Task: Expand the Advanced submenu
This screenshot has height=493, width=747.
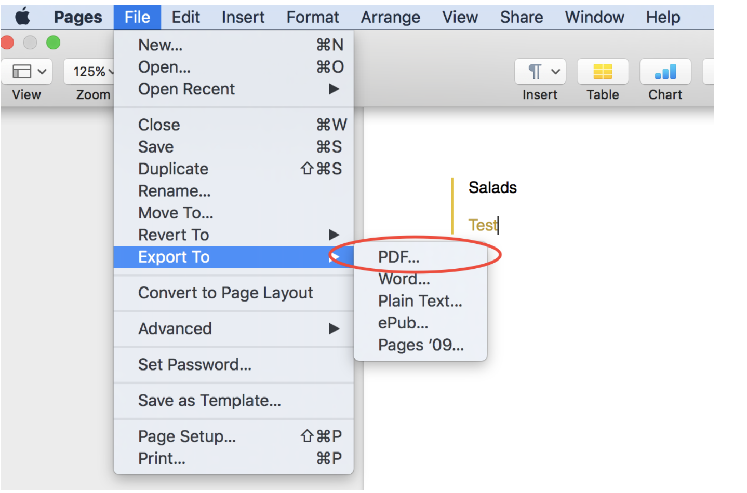Action: pyautogui.click(x=234, y=328)
